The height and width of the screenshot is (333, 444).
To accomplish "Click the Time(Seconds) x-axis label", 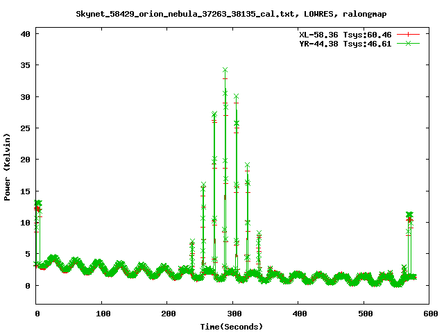I will [x=232, y=327].
